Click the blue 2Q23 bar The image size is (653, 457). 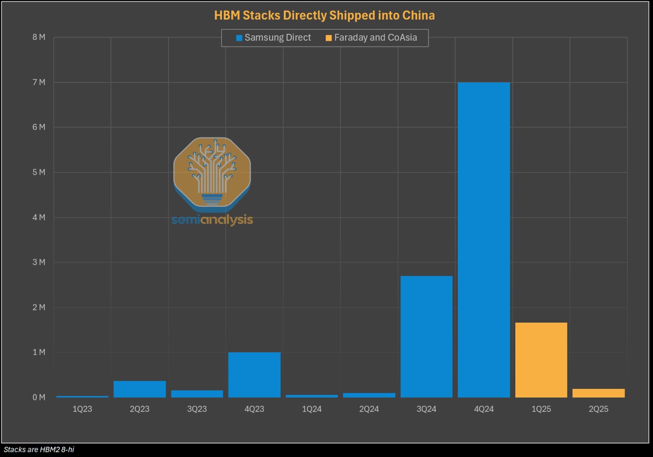140,389
